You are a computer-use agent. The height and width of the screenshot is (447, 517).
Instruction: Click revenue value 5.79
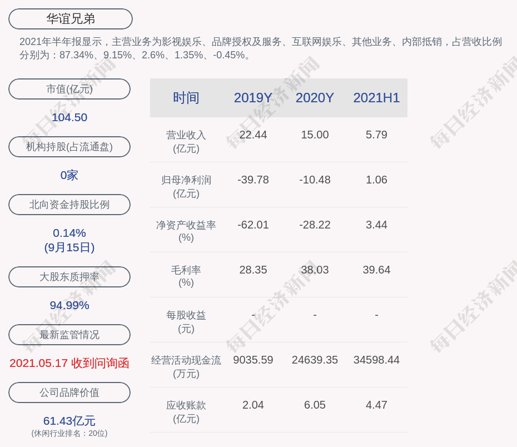pos(376,135)
